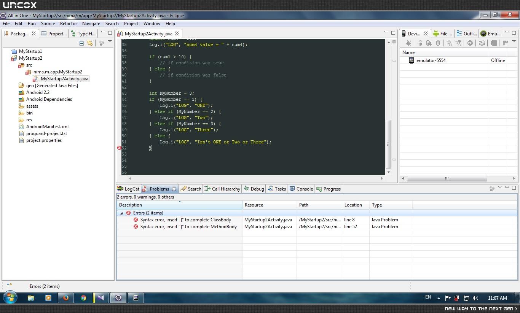520x313 pixels.
Task: Open the Debug tab in bottom panel
Action: coord(254,189)
